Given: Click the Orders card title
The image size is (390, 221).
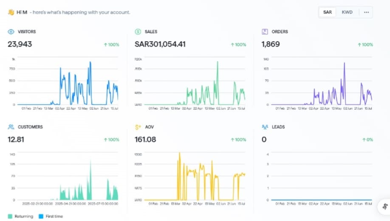Looking at the screenshot, I should [280, 32].
